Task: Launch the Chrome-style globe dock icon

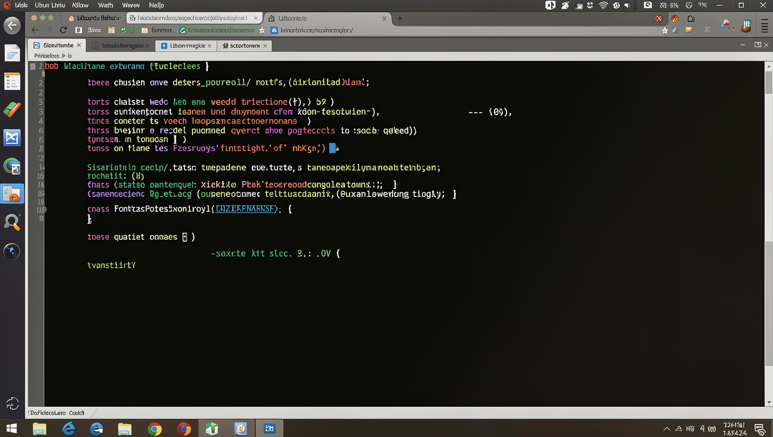Action: pos(12,166)
